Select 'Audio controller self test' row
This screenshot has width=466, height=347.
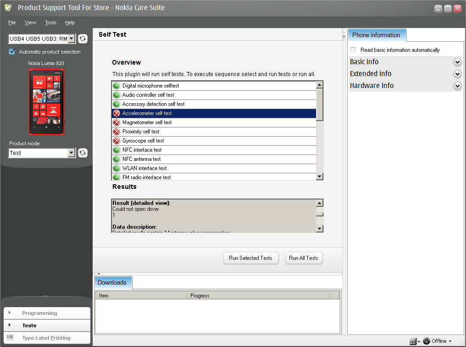pos(214,95)
